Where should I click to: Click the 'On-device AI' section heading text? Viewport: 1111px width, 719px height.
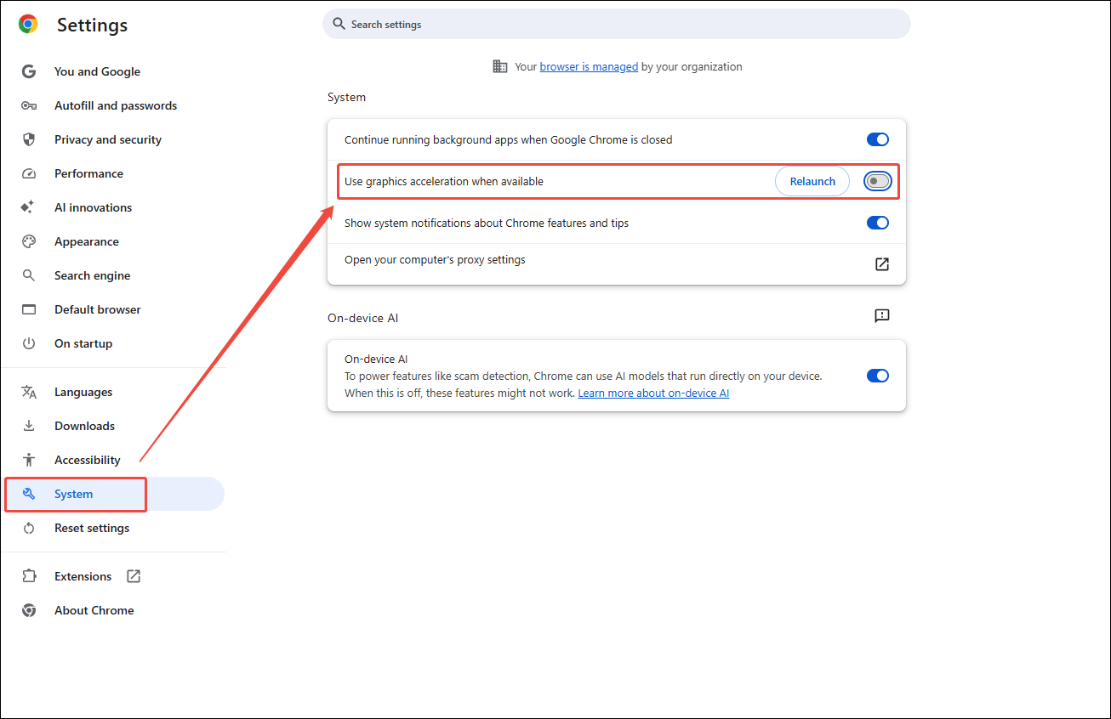(362, 318)
